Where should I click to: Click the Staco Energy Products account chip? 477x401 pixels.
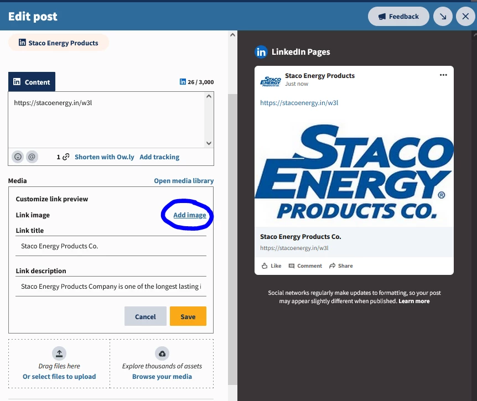(59, 43)
